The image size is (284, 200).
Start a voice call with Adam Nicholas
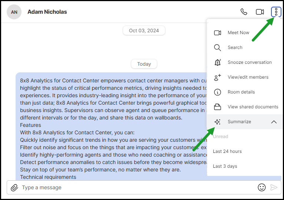coord(244,12)
